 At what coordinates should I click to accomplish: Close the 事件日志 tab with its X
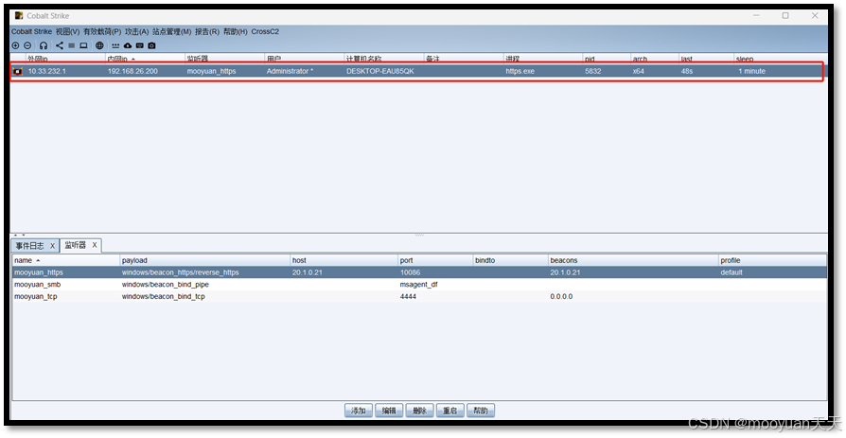tap(52, 245)
